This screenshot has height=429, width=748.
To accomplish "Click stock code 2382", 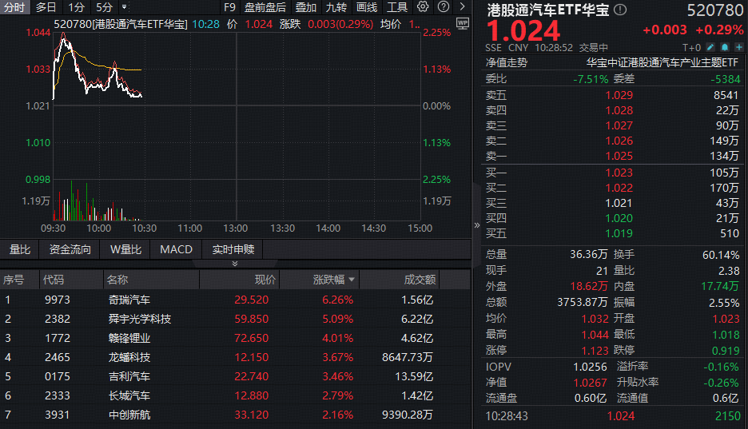I will pos(58,319).
